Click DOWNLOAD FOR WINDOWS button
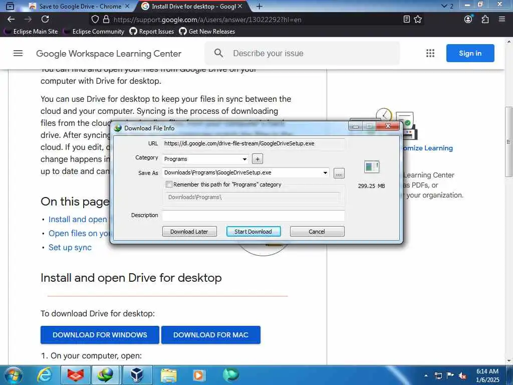 (100, 335)
